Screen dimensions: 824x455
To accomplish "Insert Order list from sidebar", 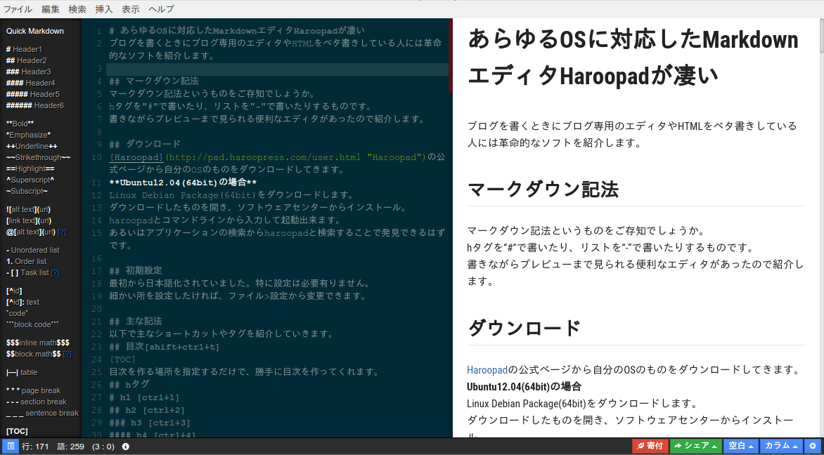I will tap(26, 261).
